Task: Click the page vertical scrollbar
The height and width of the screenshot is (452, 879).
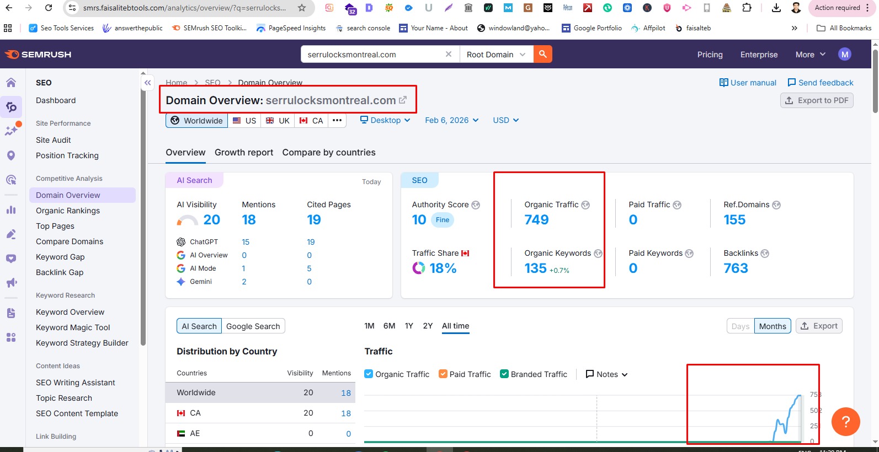Action: [875, 83]
